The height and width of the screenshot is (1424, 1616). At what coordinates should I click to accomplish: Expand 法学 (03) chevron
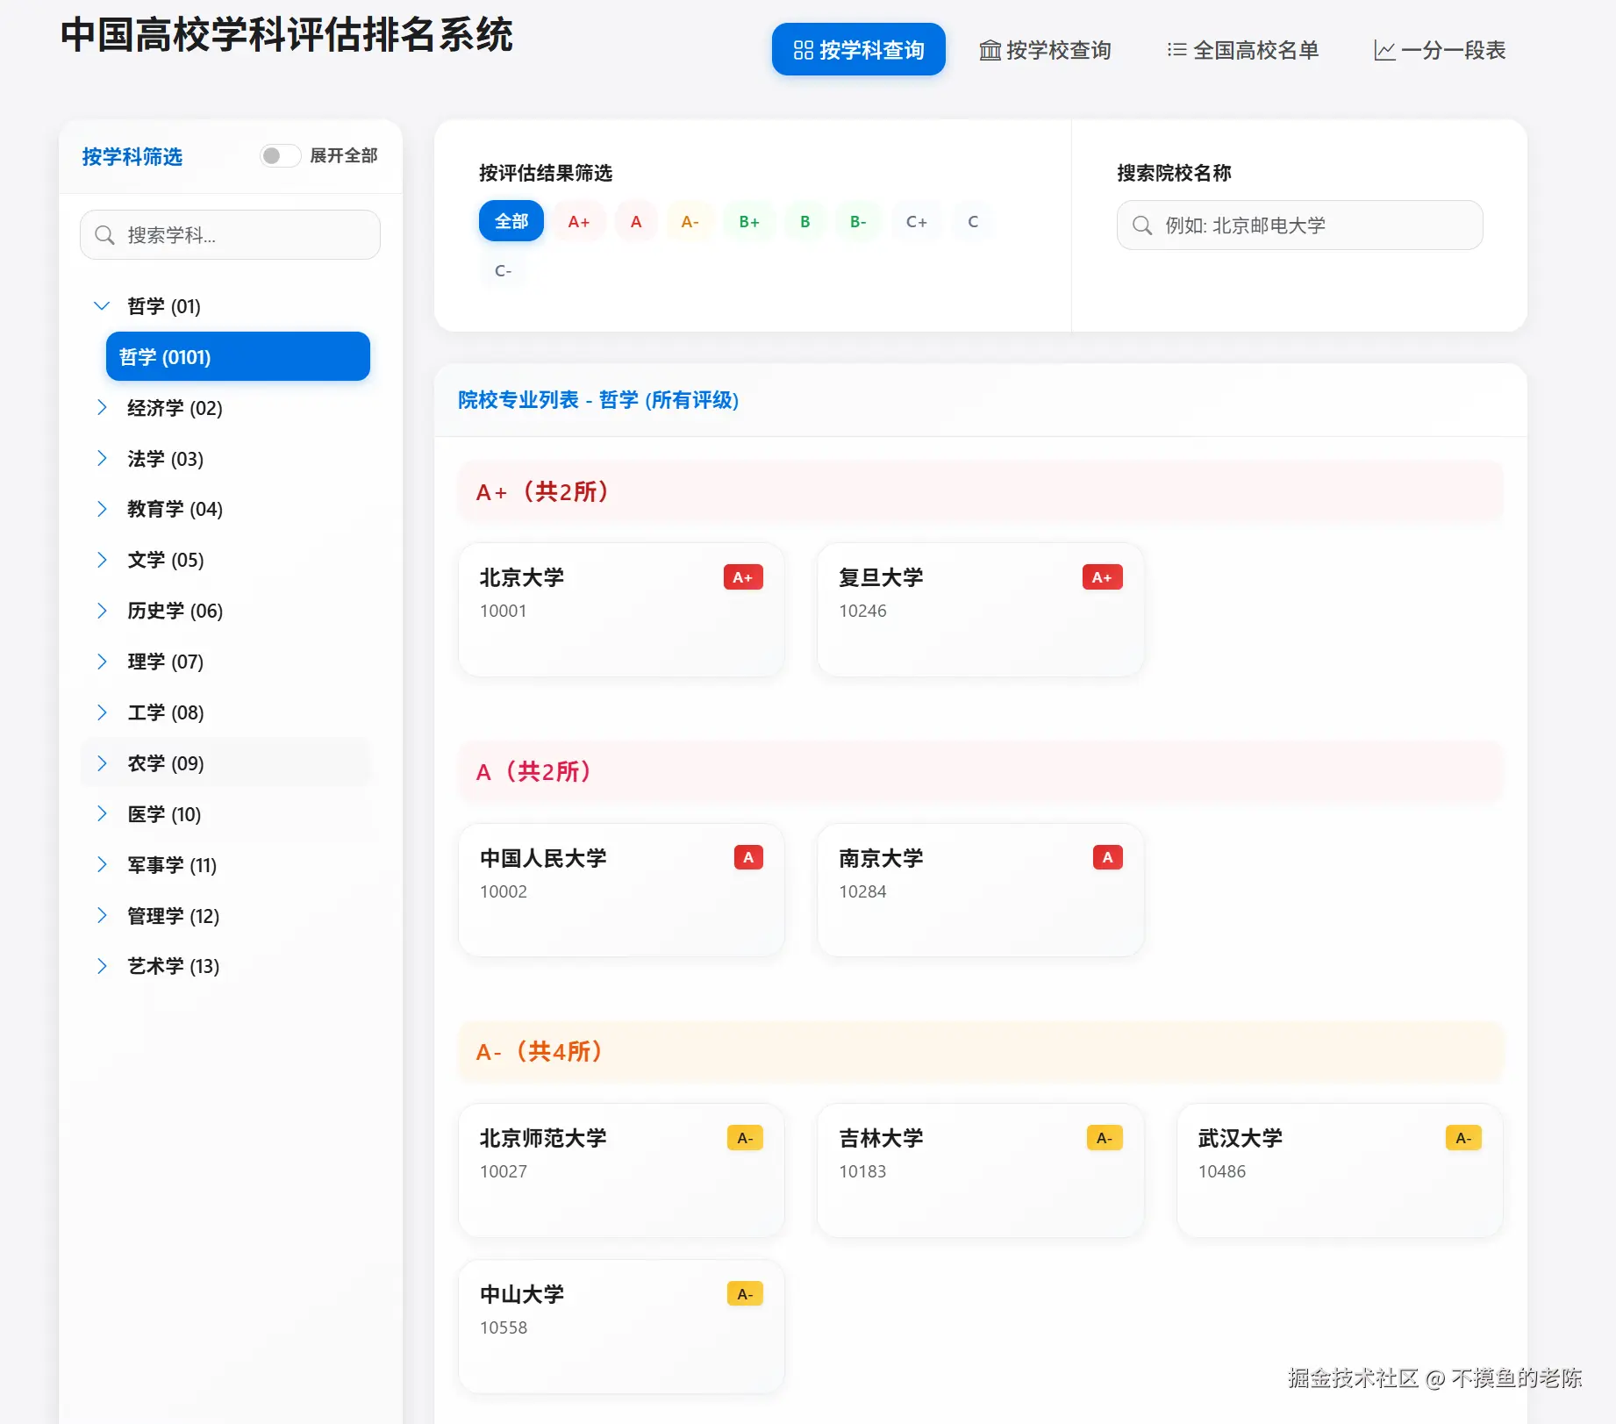(x=102, y=458)
